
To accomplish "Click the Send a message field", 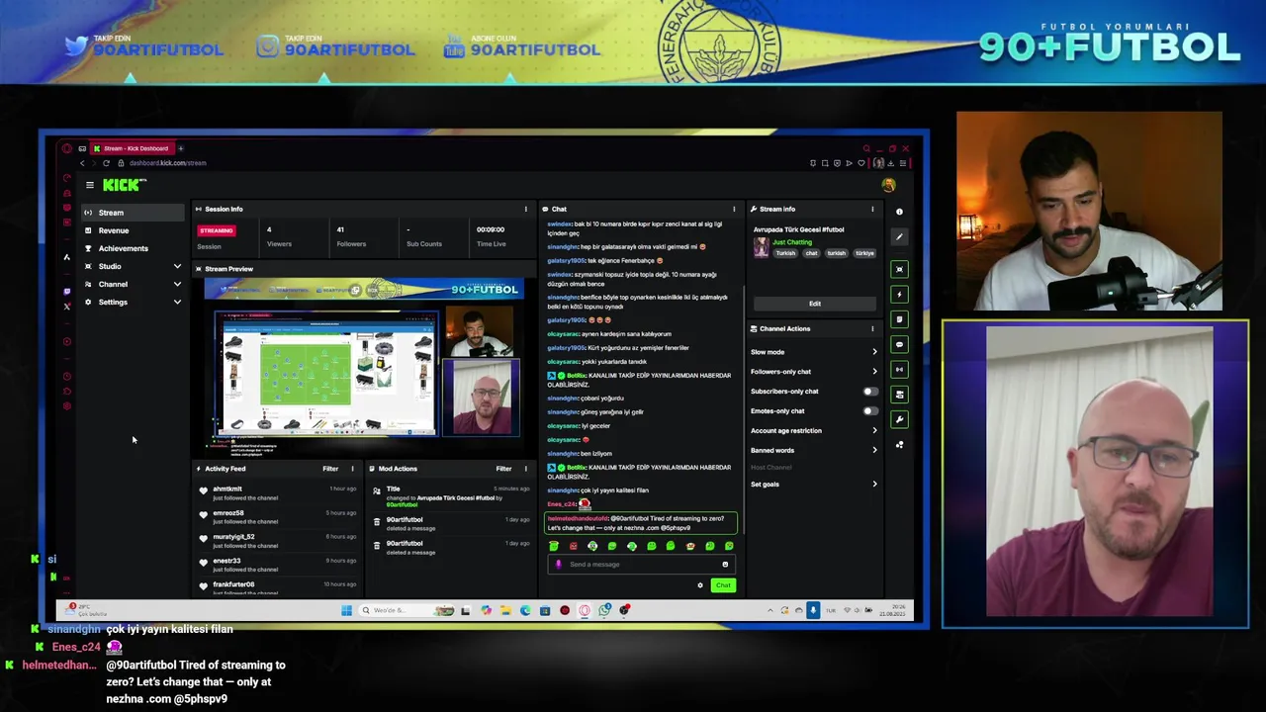I will click(641, 565).
